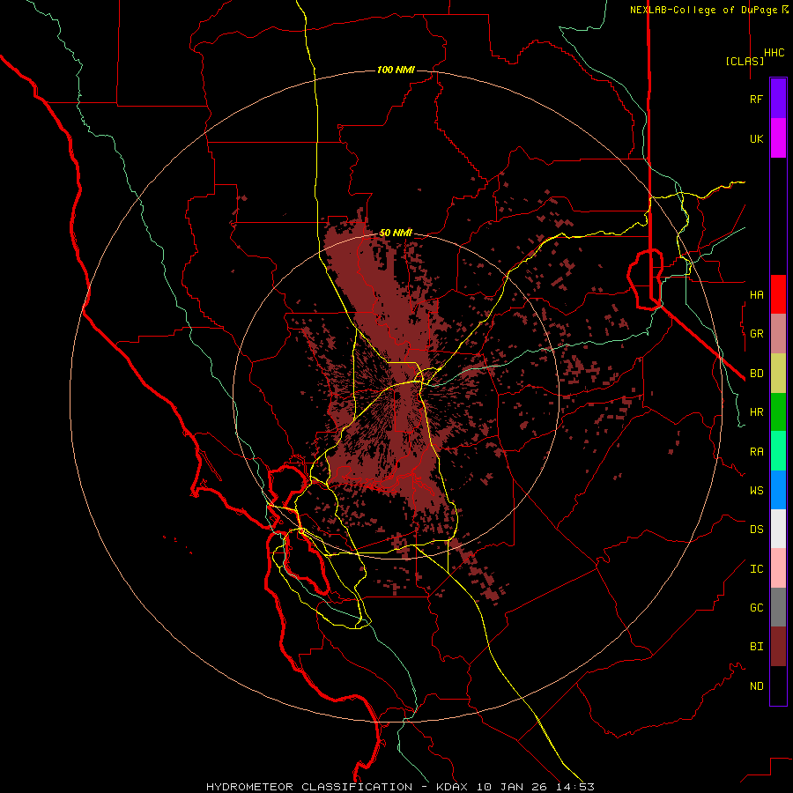Click the 'BI' legend label
The height and width of the screenshot is (793, 793).
click(x=756, y=647)
